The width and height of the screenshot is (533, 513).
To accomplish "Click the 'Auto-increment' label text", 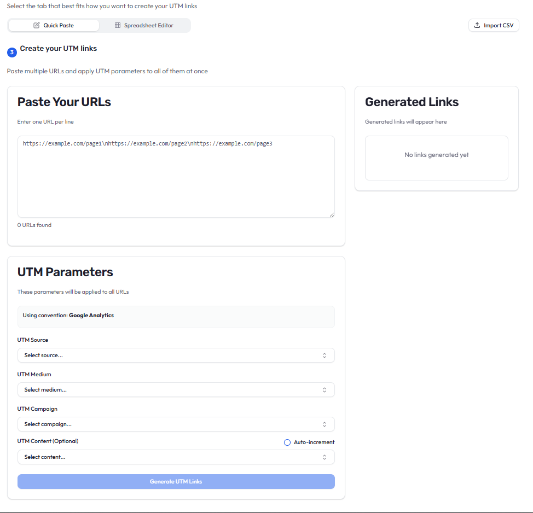I will 314,442.
